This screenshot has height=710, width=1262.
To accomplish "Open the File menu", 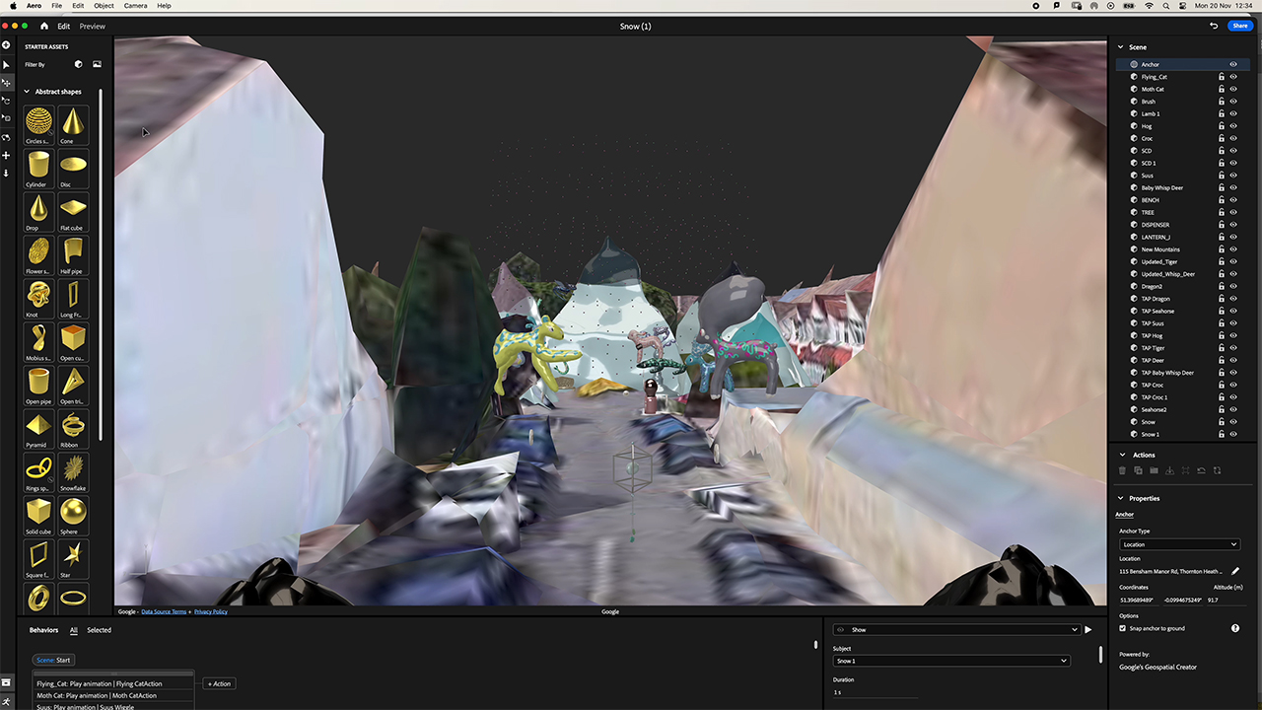I will [x=57, y=6].
